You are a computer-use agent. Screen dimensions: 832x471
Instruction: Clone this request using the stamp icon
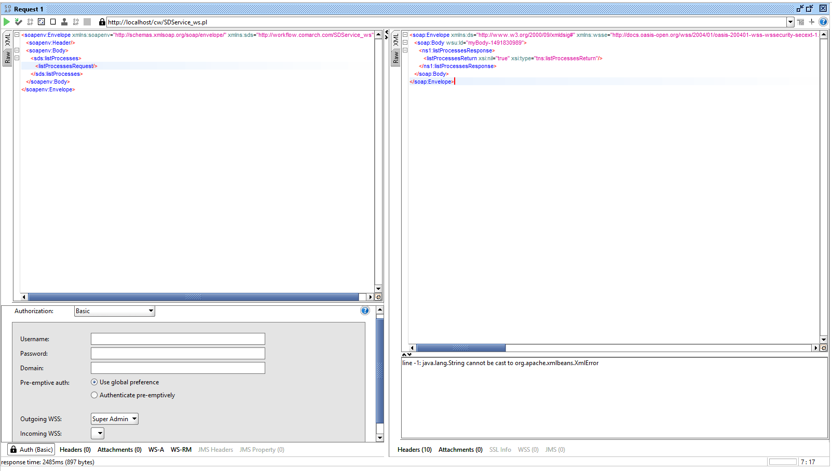(x=64, y=21)
